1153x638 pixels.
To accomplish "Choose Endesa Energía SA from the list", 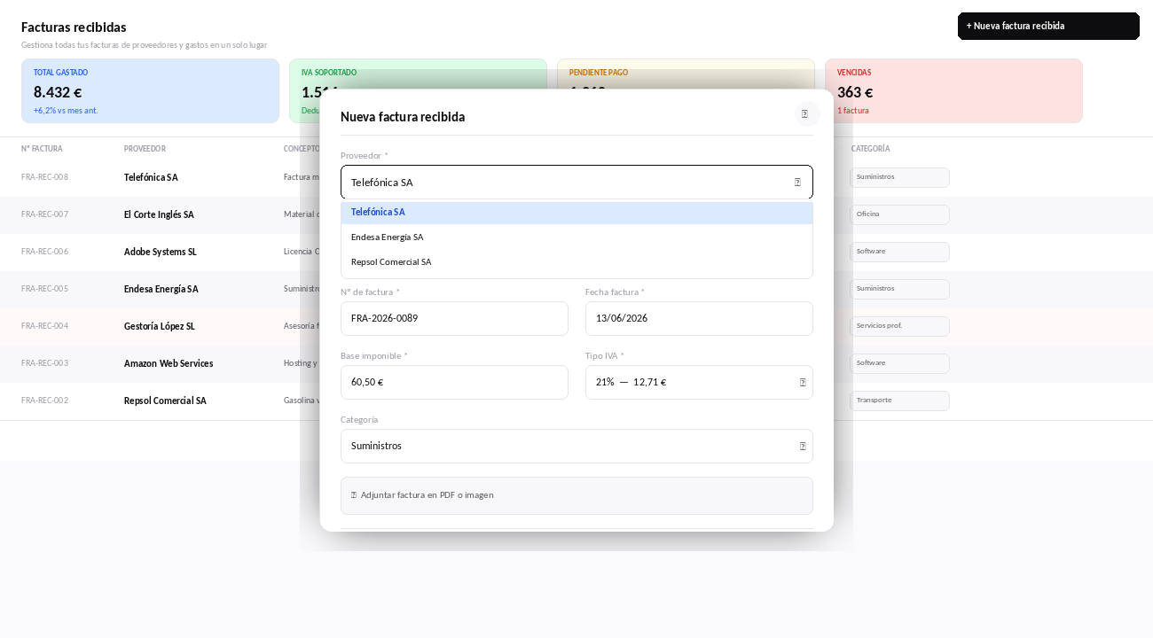I will point(576,237).
